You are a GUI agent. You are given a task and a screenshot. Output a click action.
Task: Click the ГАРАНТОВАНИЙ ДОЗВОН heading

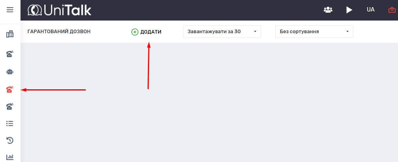(x=59, y=32)
